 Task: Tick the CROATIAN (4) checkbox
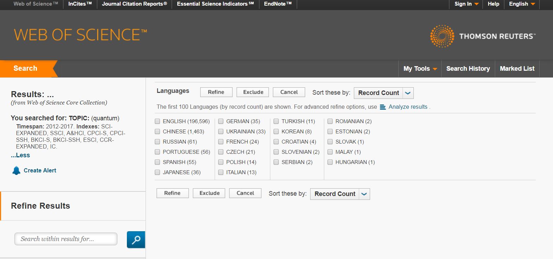click(276, 142)
